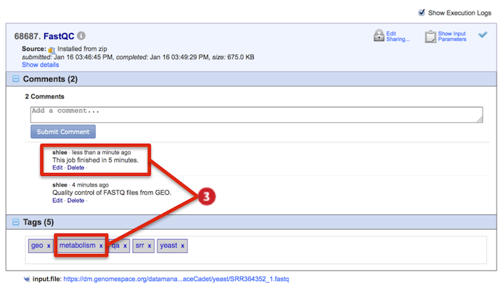Click the clipboard Show Input Parameters icon
The image size is (504, 288).
(430, 36)
